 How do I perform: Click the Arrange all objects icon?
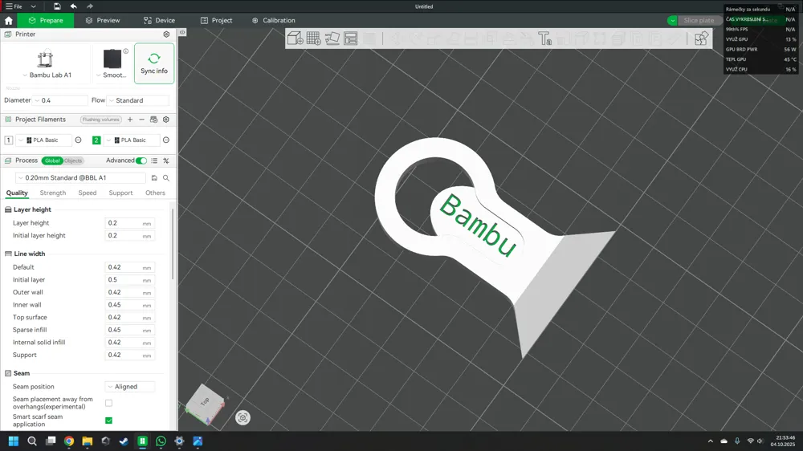pos(351,39)
